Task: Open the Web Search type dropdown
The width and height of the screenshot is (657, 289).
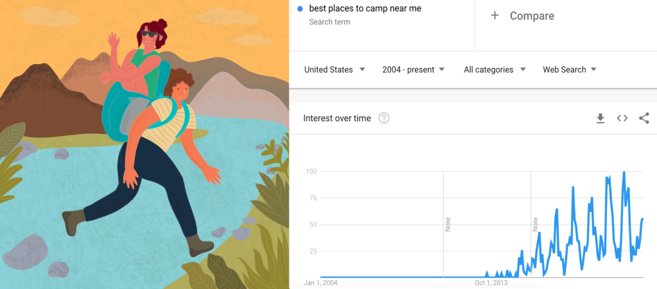Action: tap(570, 69)
